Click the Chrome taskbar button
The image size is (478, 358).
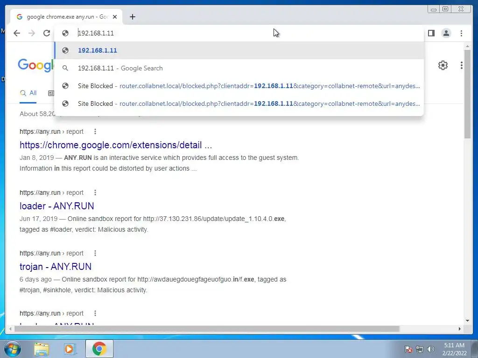click(99, 349)
